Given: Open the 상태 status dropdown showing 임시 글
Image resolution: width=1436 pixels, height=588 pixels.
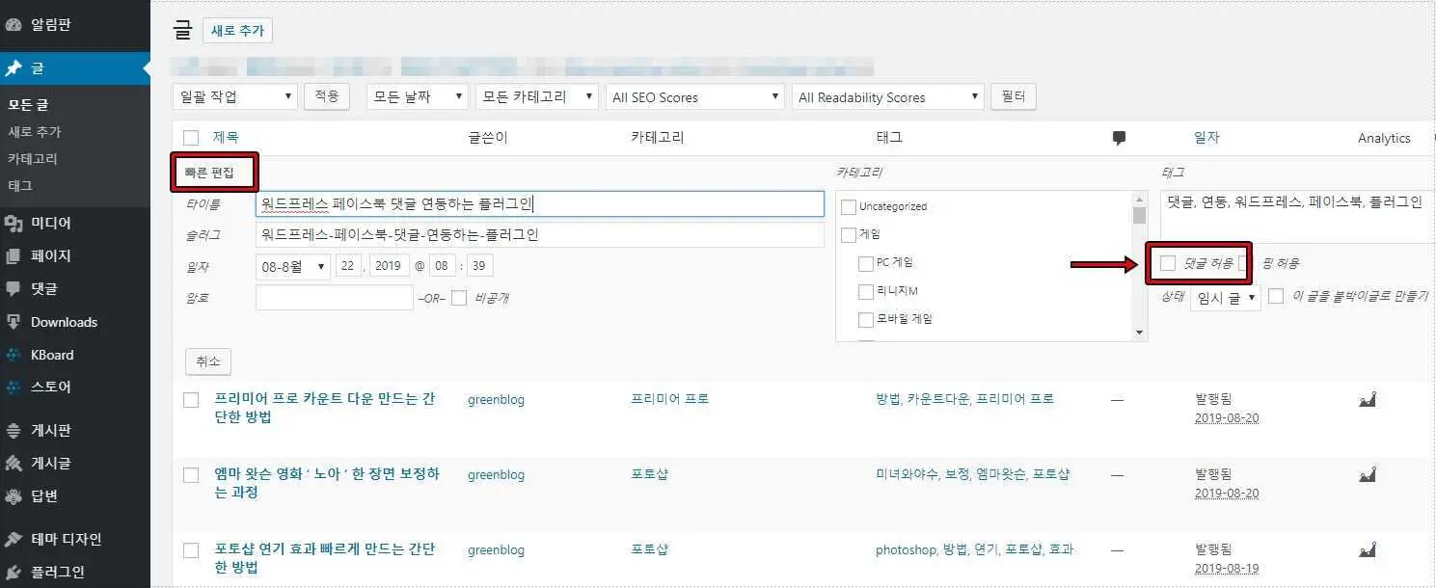Looking at the screenshot, I should coord(1225,298).
